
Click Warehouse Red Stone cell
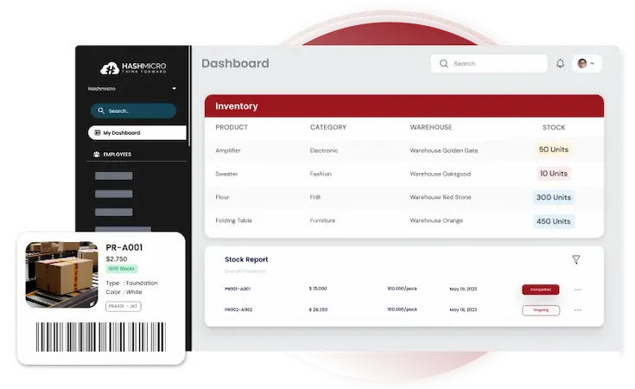click(x=441, y=197)
